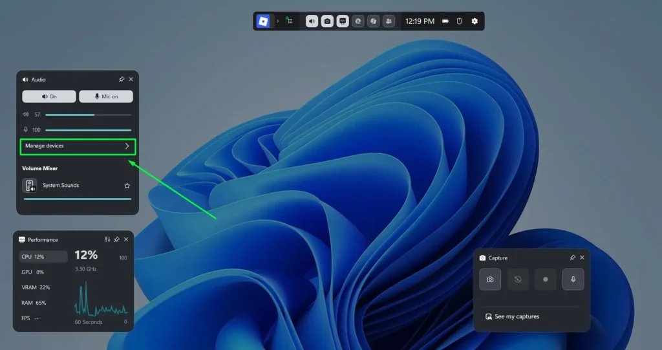Click the Roblox app icon in Game Bar

(263, 21)
